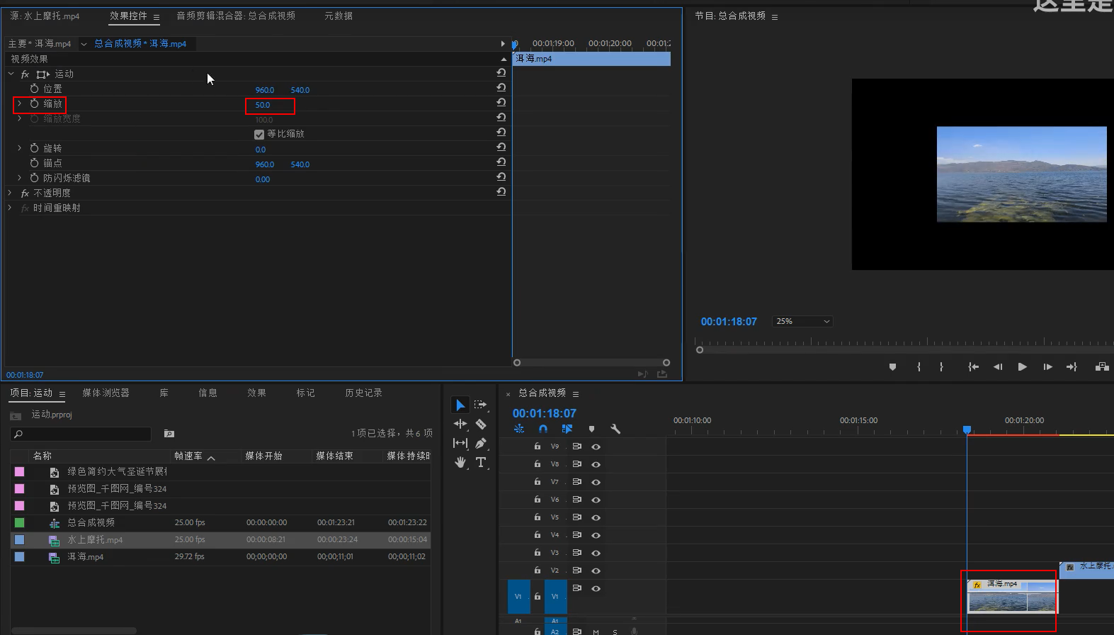Select 洱海.mp4 clip on timeline V1
Screen dimensions: 1114x635
pyautogui.click(x=1013, y=596)
